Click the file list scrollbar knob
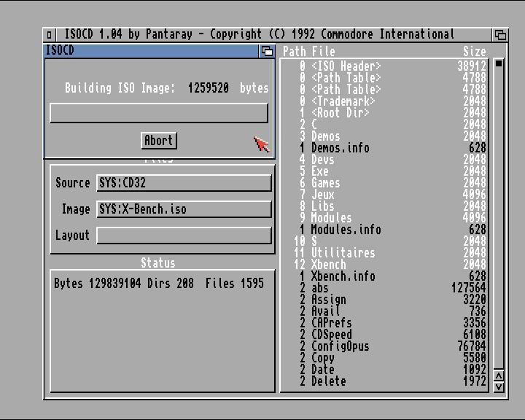The width and height of the screenshot is (525, 420). tap(499, 63)
